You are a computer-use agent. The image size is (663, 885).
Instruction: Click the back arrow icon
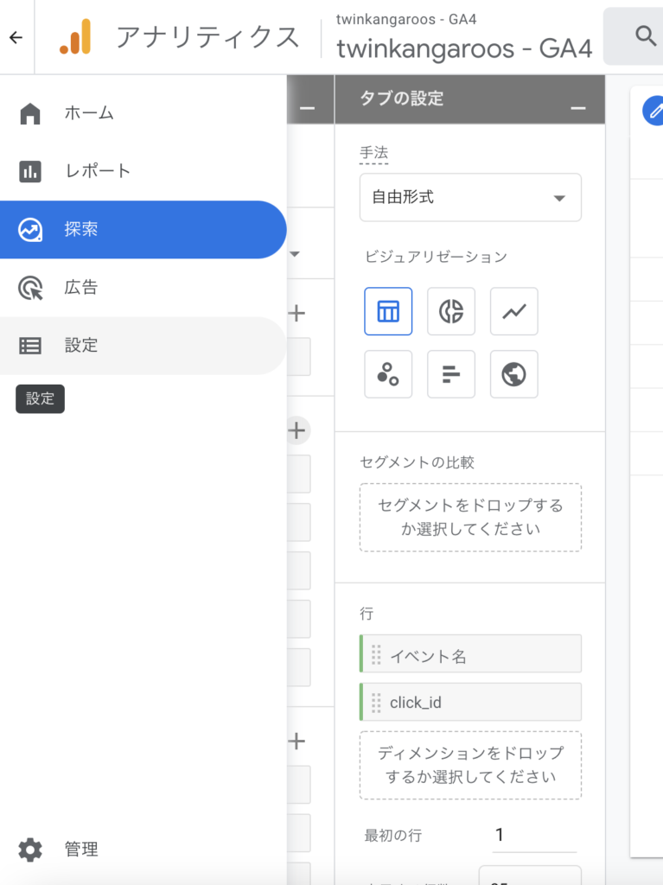(16, 37)
